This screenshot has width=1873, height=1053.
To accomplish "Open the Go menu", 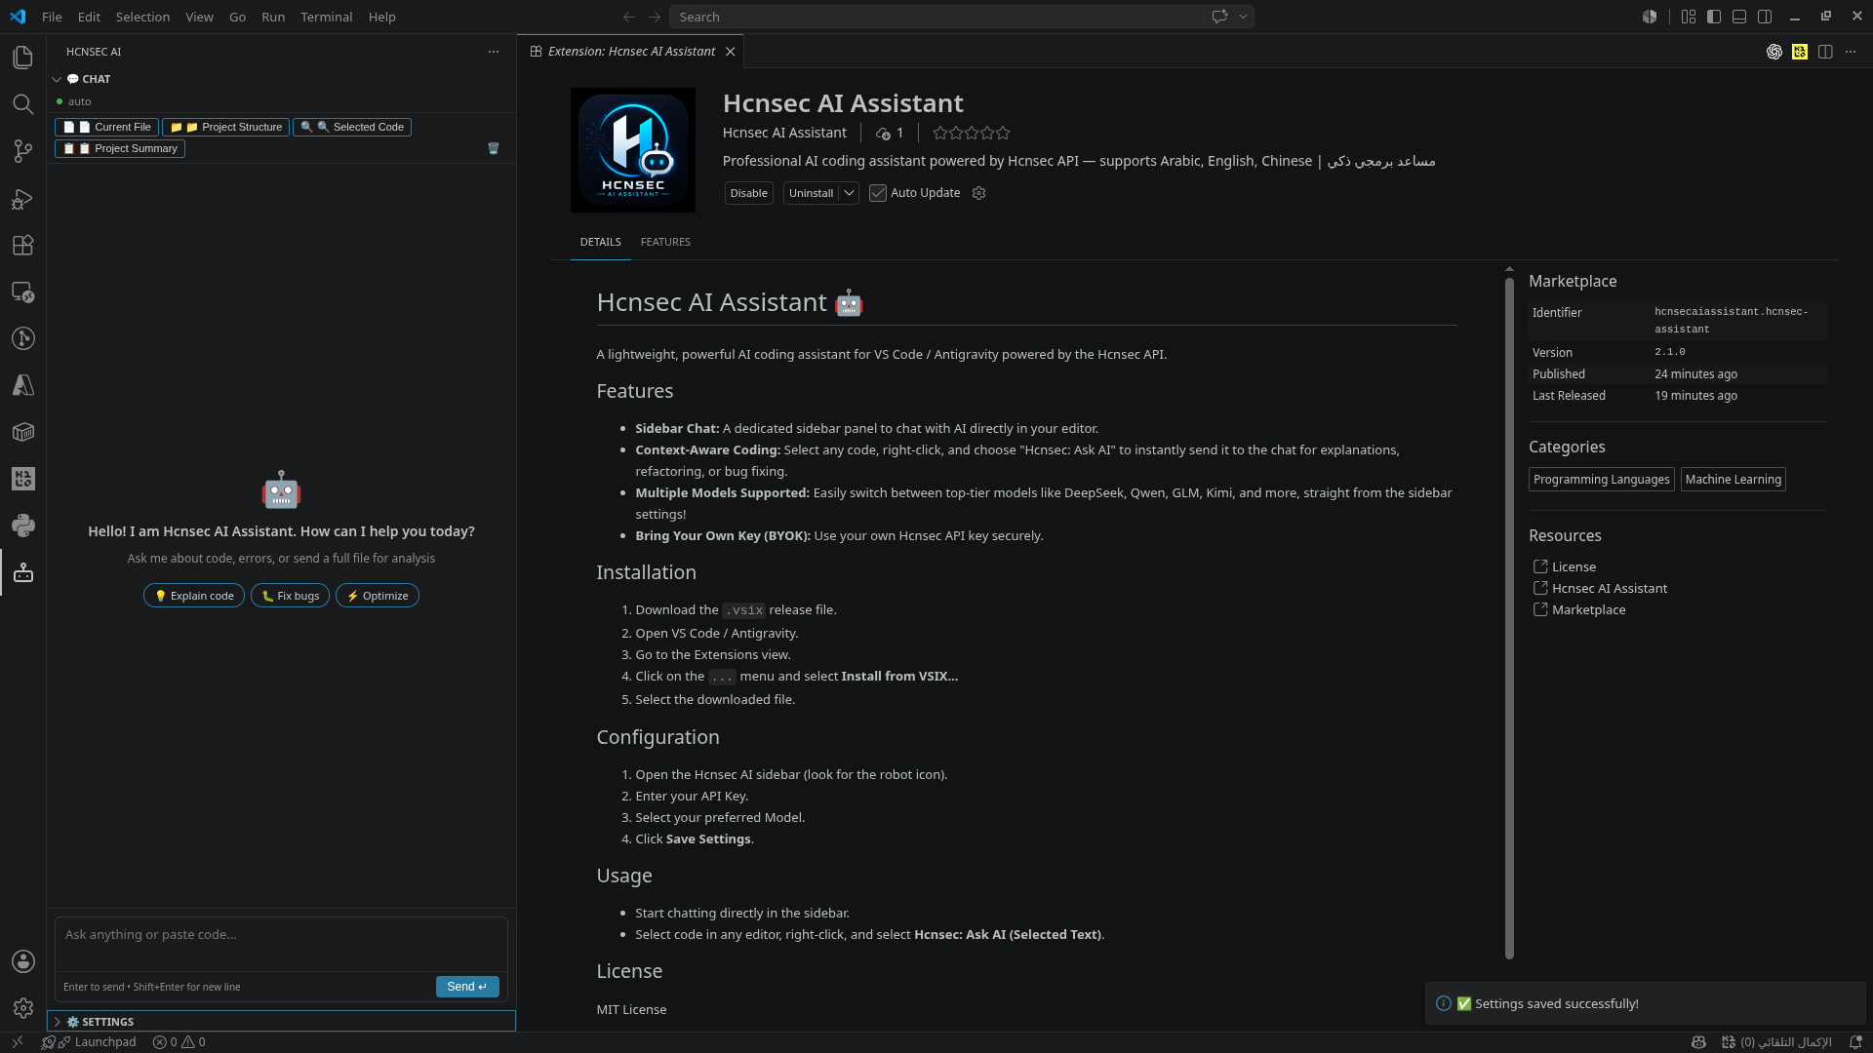I will click(x=237, y=17).
